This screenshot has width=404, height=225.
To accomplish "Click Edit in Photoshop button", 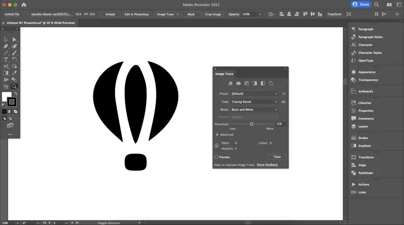I will coord(137,14).
